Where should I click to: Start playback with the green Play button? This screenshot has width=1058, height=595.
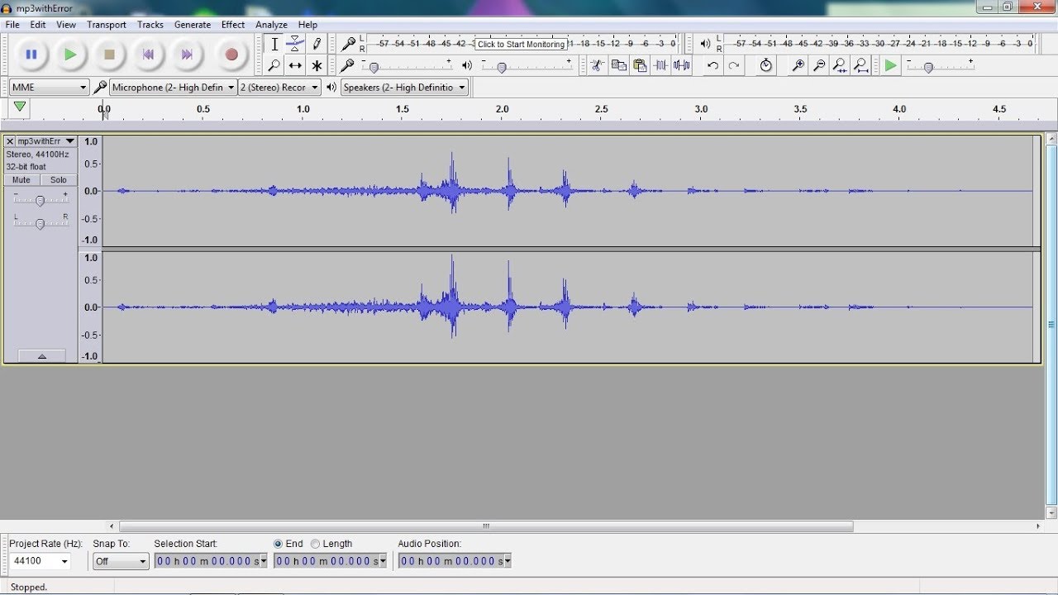[x=70, y=55]
